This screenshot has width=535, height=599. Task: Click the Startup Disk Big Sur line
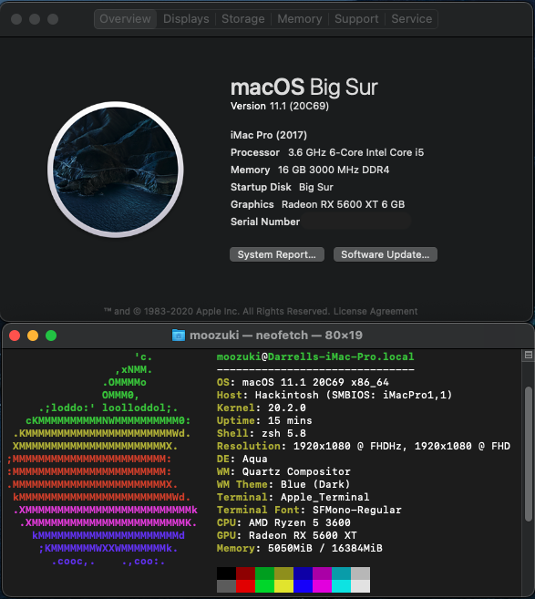(x=282, y=187)
